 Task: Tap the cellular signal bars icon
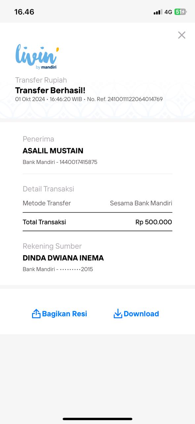pyautogui.click(x=158, y=12)
